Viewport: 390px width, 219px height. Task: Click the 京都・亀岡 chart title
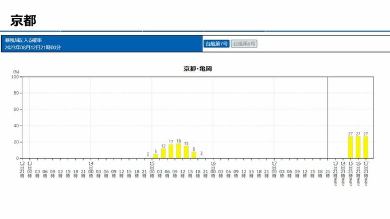tap(198, 69)
